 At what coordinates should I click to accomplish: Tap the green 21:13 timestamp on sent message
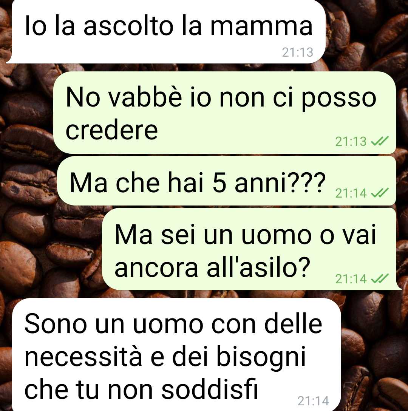pos(351,142)
